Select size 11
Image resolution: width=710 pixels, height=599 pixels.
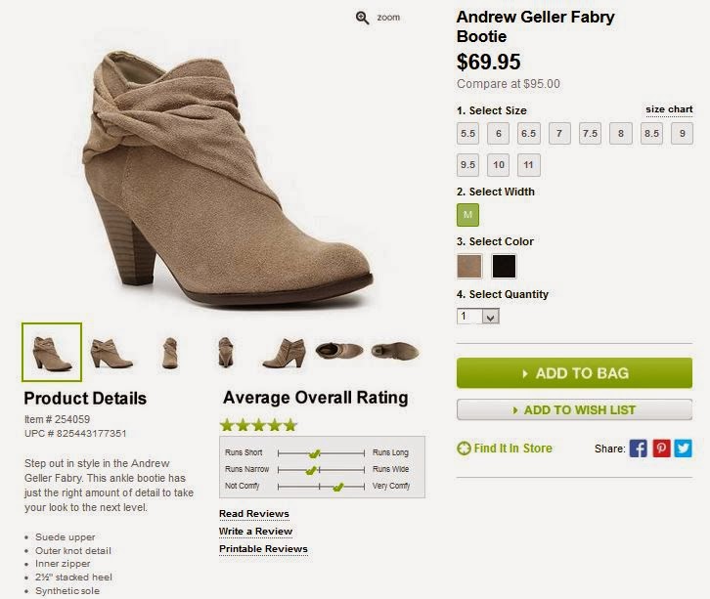529,165
